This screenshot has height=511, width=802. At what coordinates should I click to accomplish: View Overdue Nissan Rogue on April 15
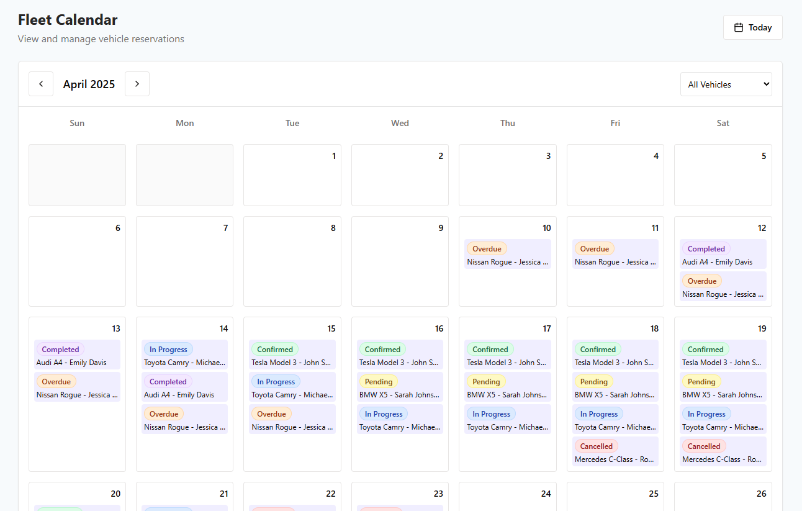coord(292,420)
